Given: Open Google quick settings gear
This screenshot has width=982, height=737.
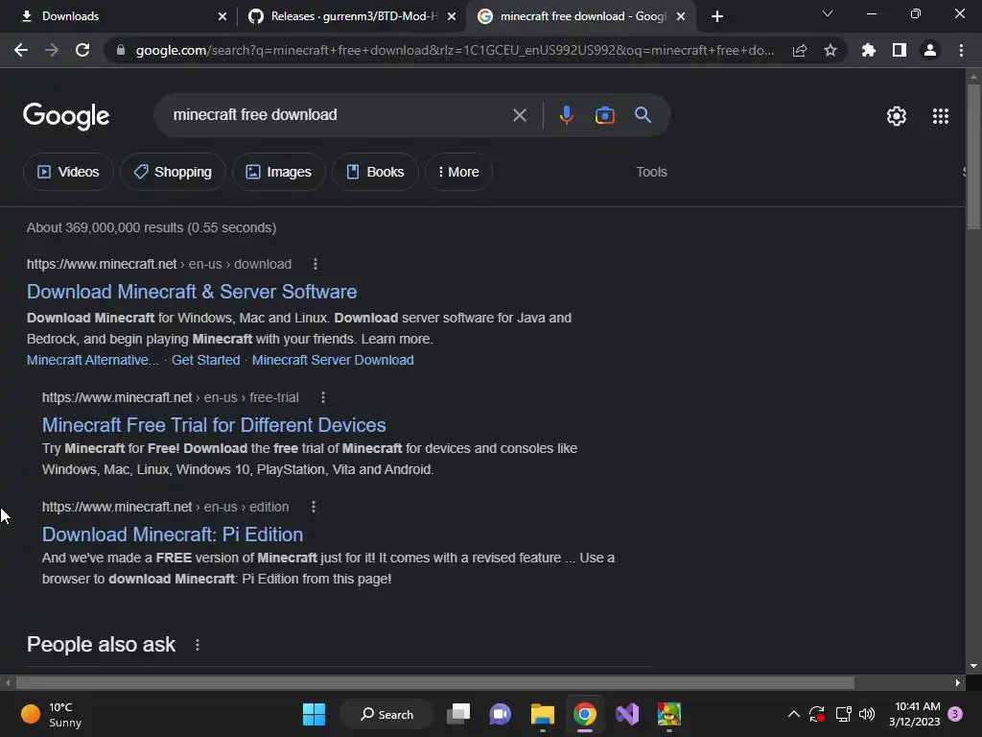Looking at the screenshot, I should coord(897,116).
